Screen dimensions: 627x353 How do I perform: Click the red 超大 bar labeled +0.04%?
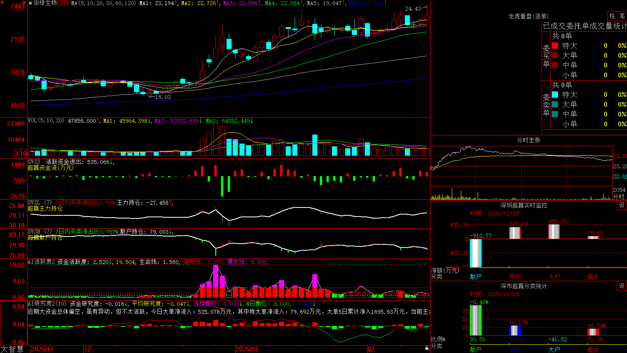593,332
